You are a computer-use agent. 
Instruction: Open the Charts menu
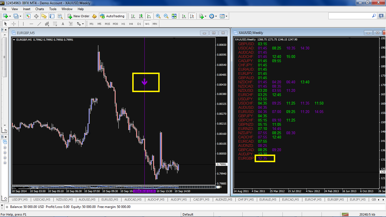point(40,9)
